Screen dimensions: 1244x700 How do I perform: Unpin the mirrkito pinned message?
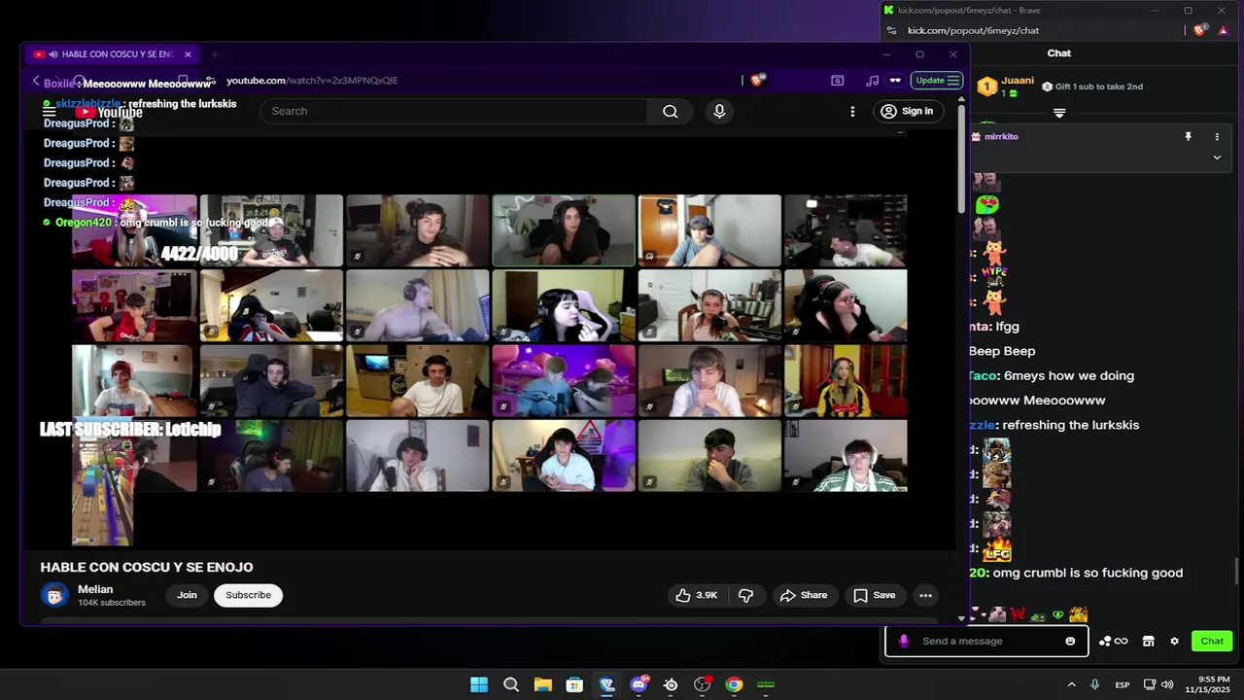(x=1188, y=137)
